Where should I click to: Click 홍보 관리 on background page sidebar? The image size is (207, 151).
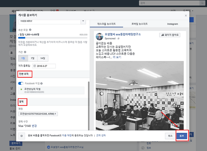pyautogui.click(x=15, y=148)
